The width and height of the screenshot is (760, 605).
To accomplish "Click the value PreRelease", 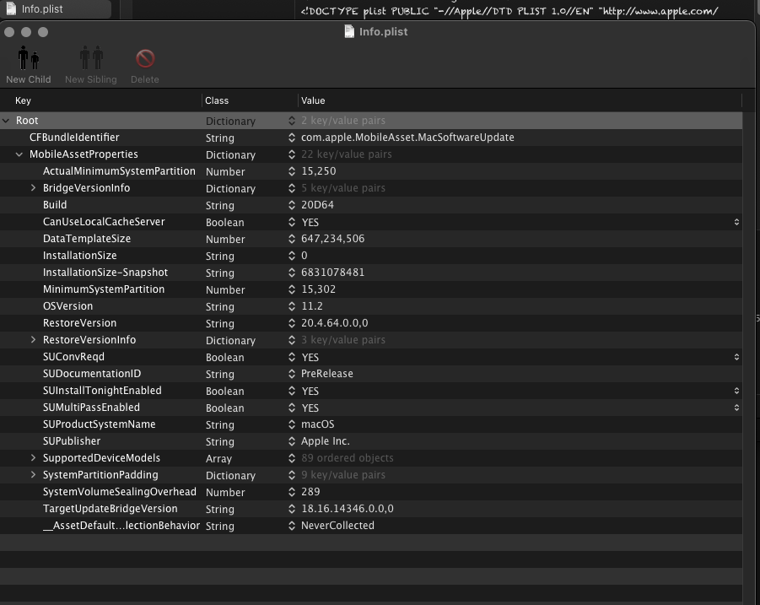I will (327, 374).
